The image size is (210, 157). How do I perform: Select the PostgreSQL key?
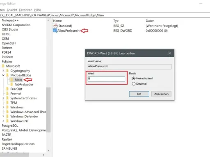click(x=10, y=126)
